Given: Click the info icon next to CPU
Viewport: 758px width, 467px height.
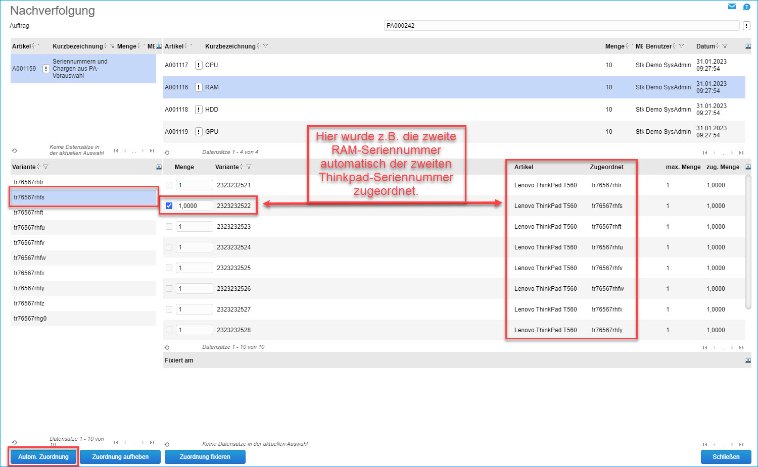Looking at the screenshot, I should point(199,65).
